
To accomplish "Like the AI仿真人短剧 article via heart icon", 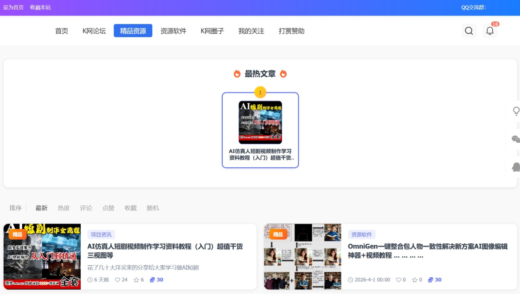I will pos(117,280).
